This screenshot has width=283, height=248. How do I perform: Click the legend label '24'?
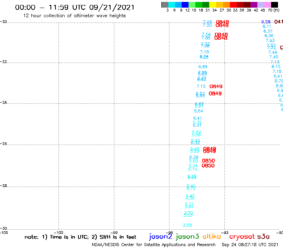point(215,10)
